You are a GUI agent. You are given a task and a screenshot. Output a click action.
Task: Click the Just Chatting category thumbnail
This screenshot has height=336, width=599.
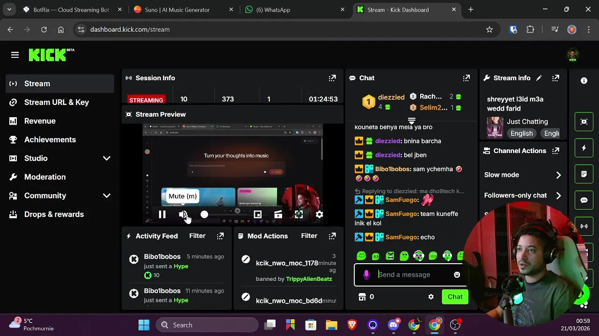point(495,127)
